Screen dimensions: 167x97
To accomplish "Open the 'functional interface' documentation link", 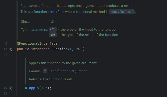I will point(49,12).
